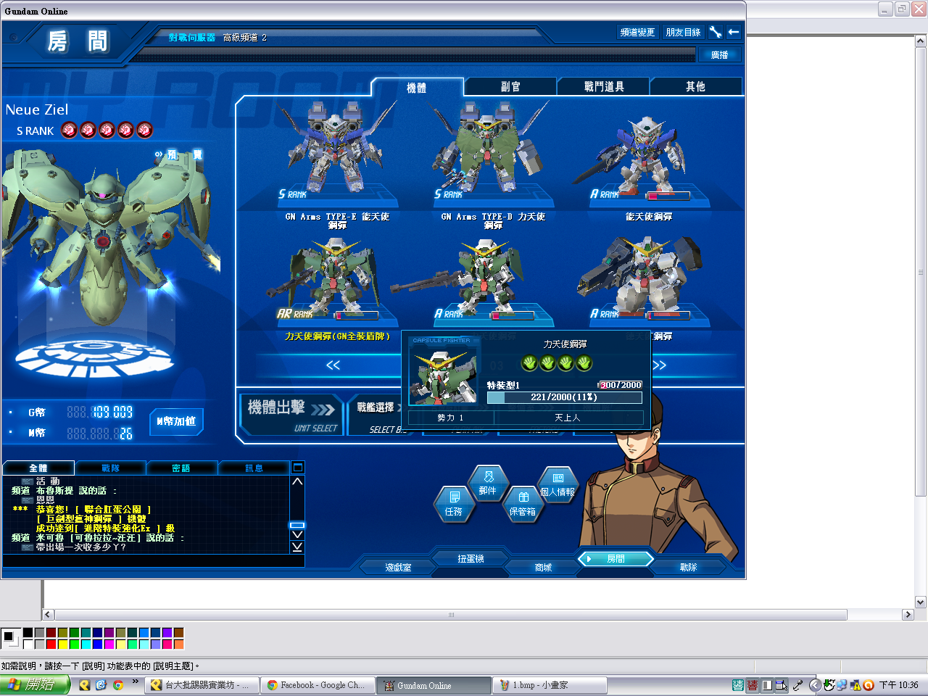Open the 戰隊 button in the bottom navigation
The width and height of the screenshot is (928, 696).
click(x=688, y=567)
